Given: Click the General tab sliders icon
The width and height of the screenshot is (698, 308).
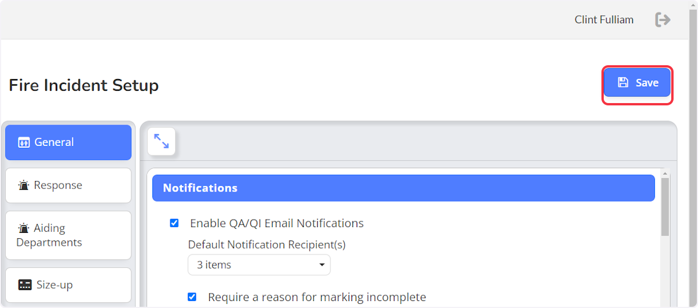Looking at the screenshot, I should tap(24, 143).
